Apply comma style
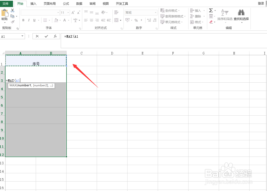267x191 pixels. 141,20
